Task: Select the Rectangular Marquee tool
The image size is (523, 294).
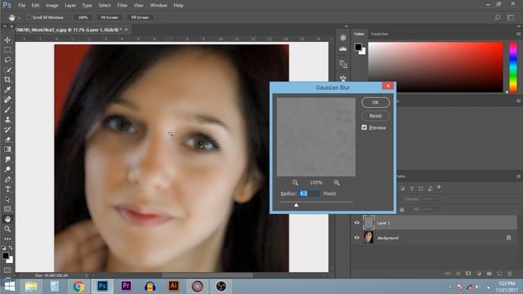Action: pyautogui.click(x=7, y=50)
